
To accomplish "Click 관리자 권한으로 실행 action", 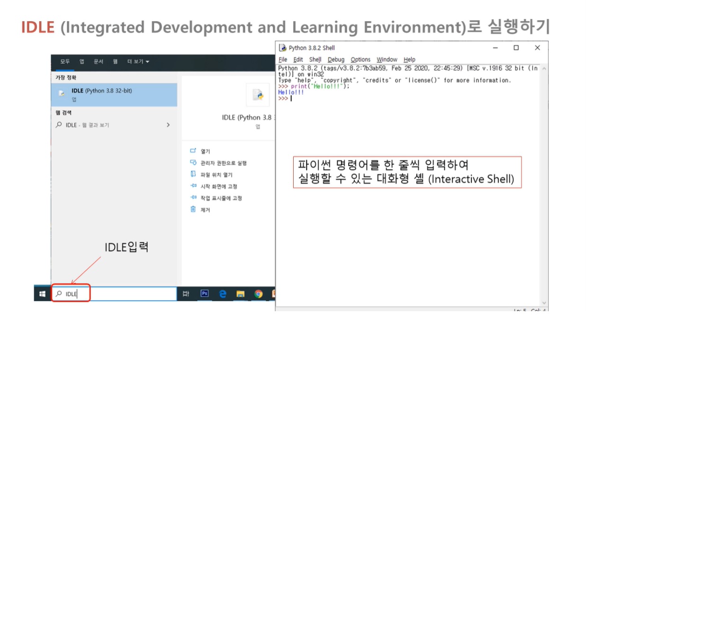I will [224, 163].
